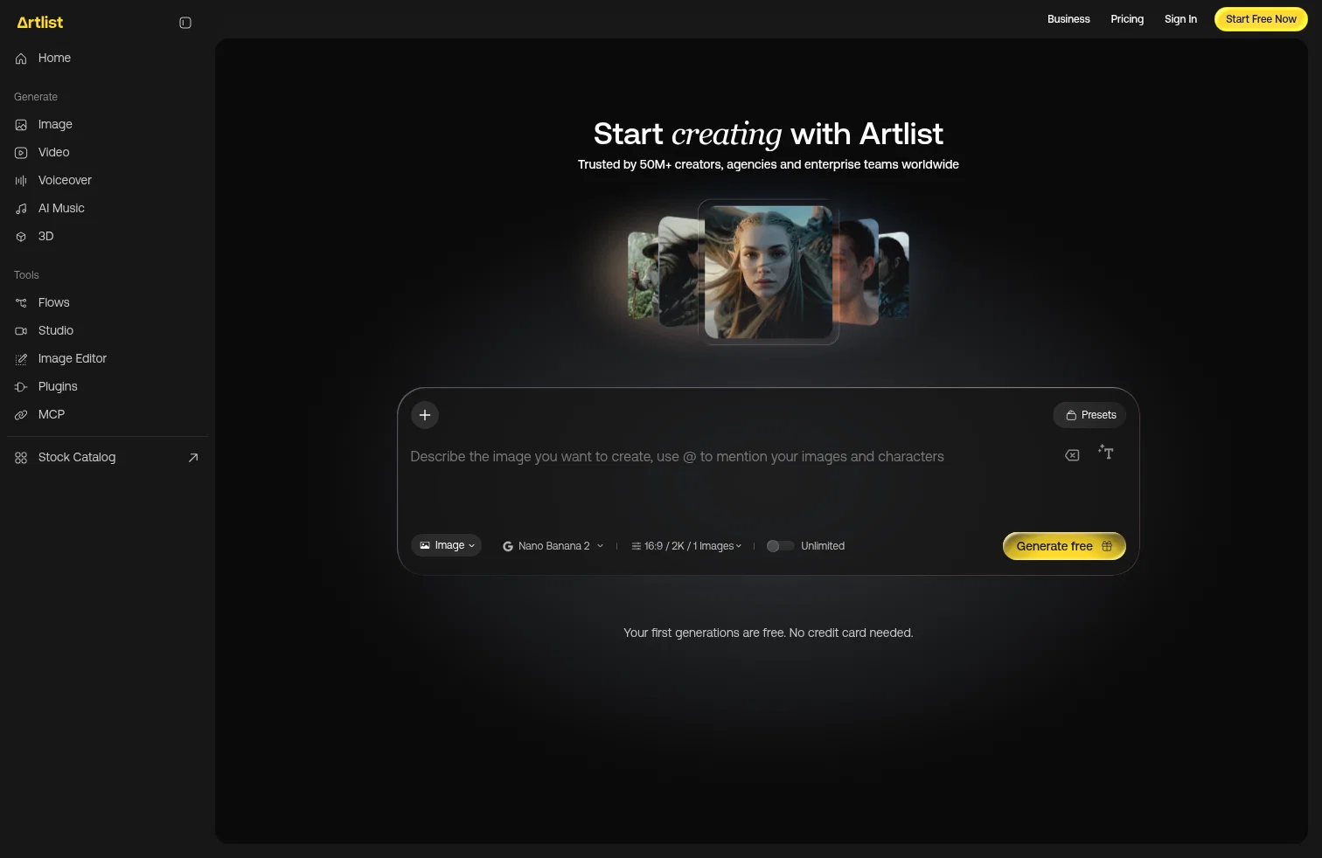Click the Voiceover waveform icon
Viewport: 1322px width, 858px height.
click(x=21, y=181)
